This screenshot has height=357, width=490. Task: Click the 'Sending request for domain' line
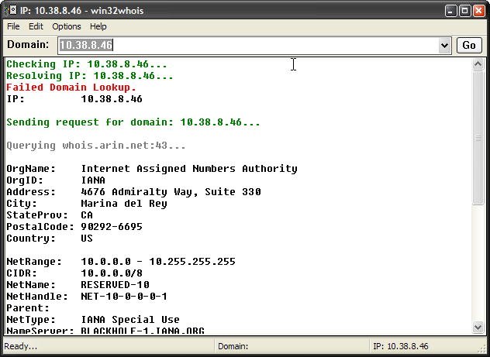(133, 122)
